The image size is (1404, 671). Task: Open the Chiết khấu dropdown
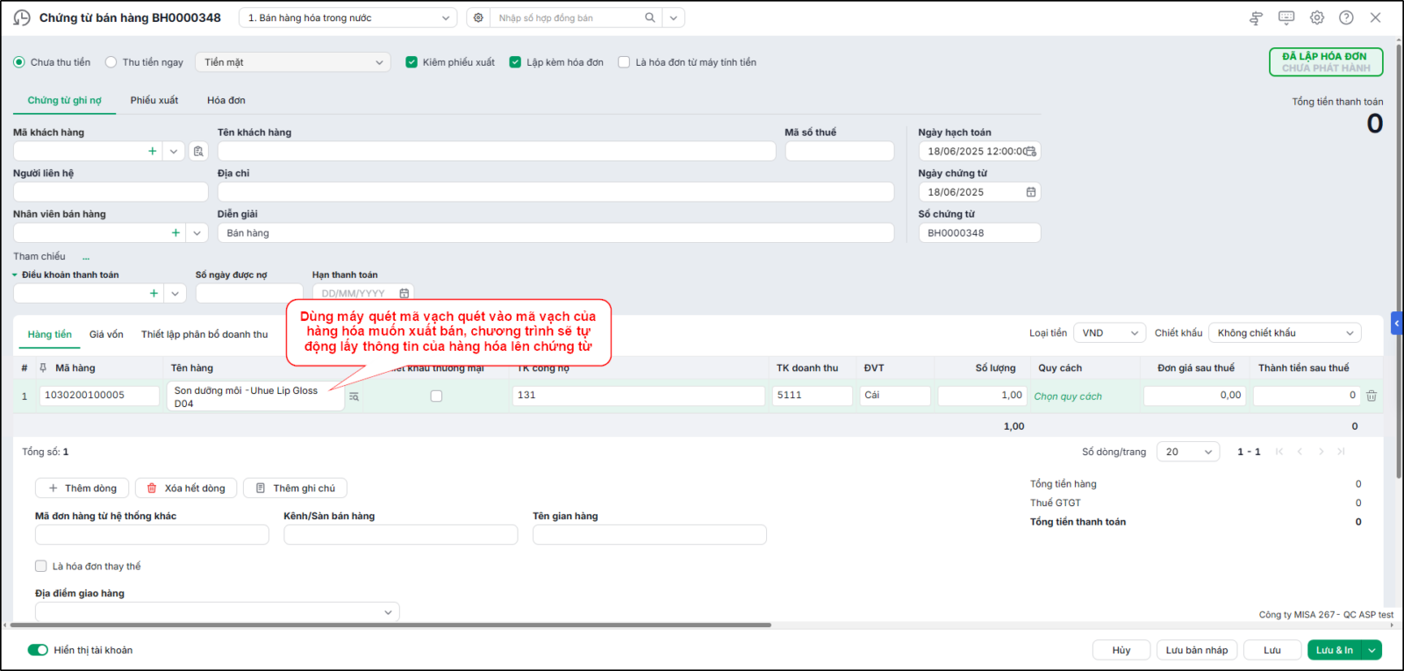point(1285,332)
